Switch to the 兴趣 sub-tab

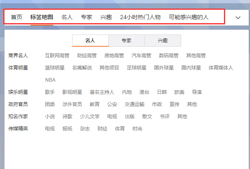[x=163, y=41]
